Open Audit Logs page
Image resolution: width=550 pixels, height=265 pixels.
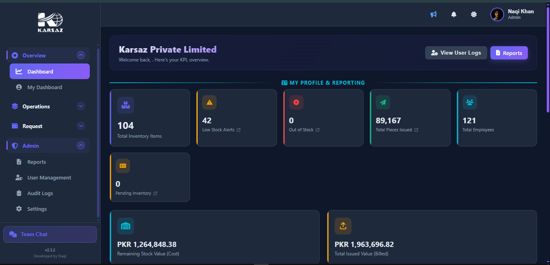click(x=50, y=194)
